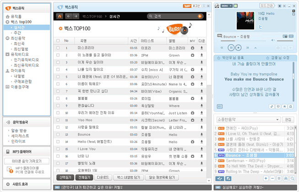Screen dimensions: 299x192
Task: Open 세이캐스트 in the sidebar
Action: (20, 136)
